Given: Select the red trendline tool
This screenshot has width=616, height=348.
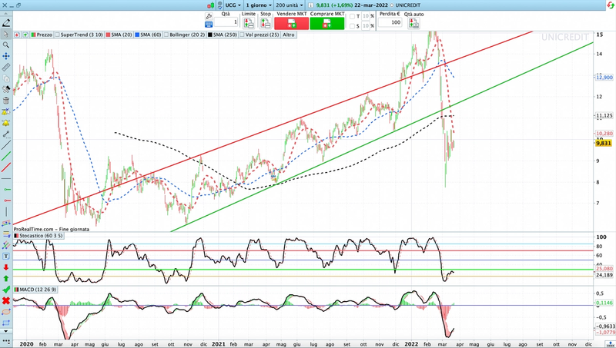Looking at the screenshot, I should tap(6, 167).
